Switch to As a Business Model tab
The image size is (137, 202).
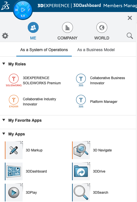point(96,50)
